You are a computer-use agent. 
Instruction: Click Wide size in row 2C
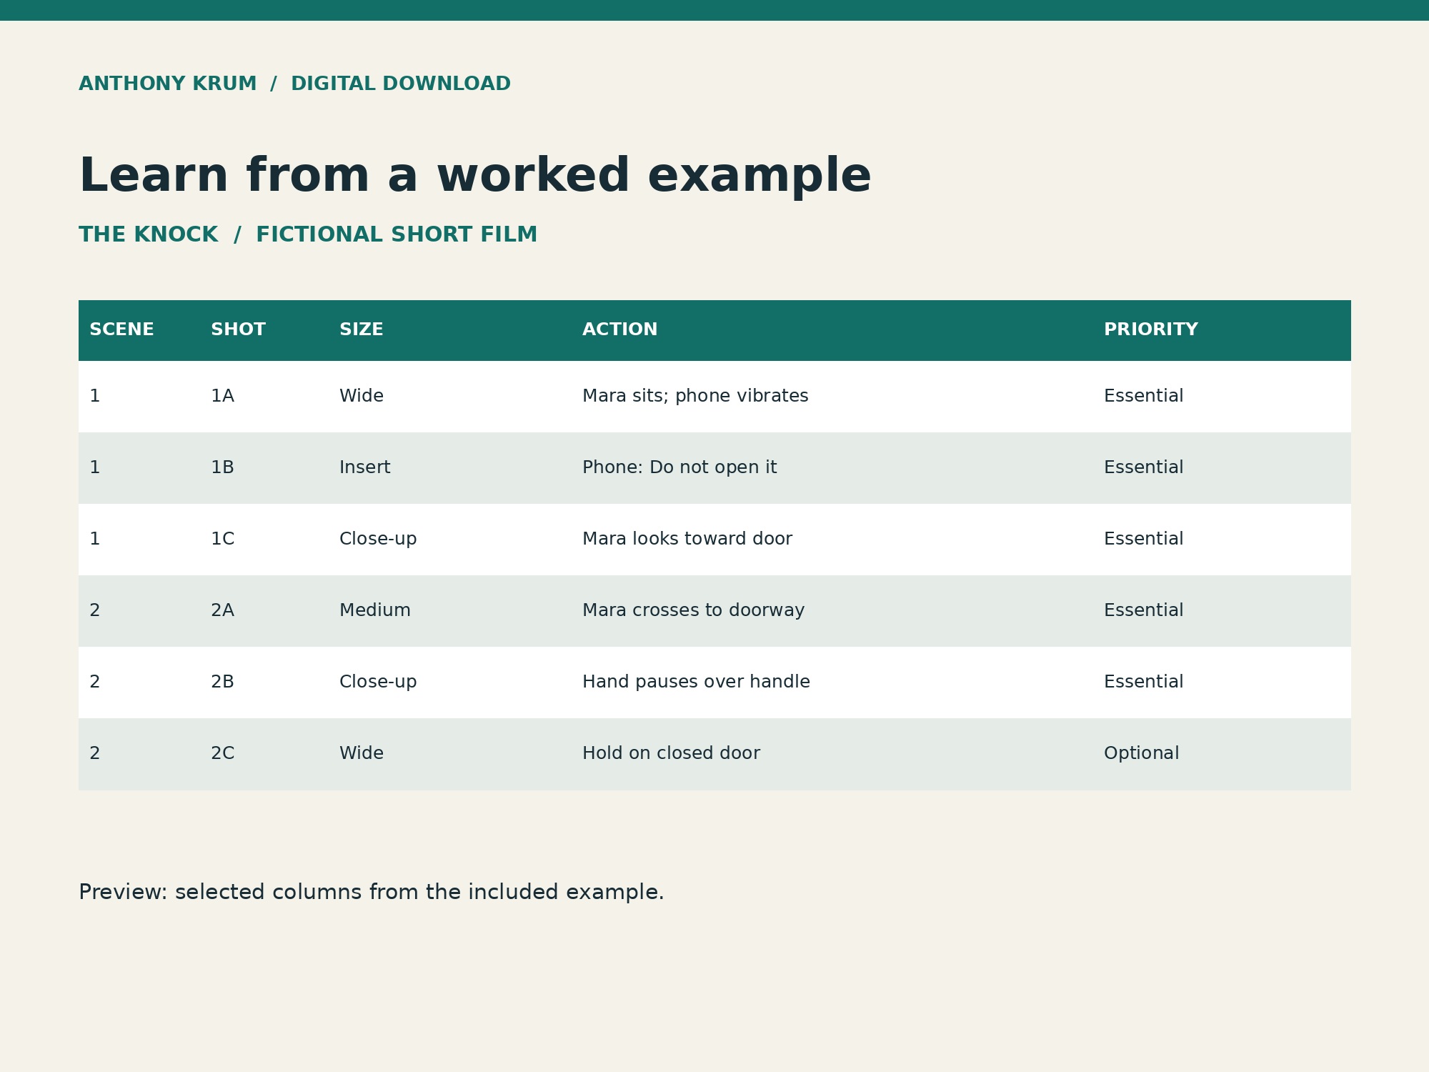click(361, 753)
